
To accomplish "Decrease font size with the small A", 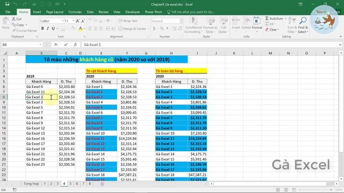I will (x=83, y=21).
